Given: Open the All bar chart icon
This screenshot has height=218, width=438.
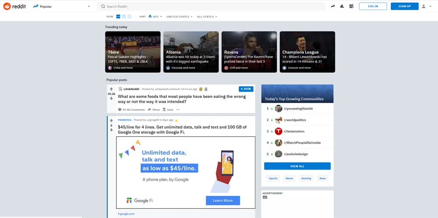Looking at the screenshot, I should point(342,6).
